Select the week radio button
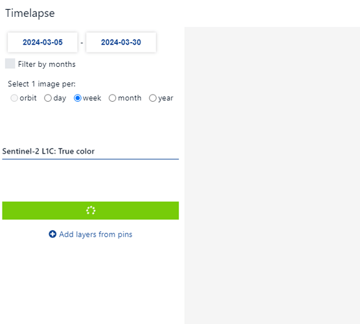 tap(78, 98)
